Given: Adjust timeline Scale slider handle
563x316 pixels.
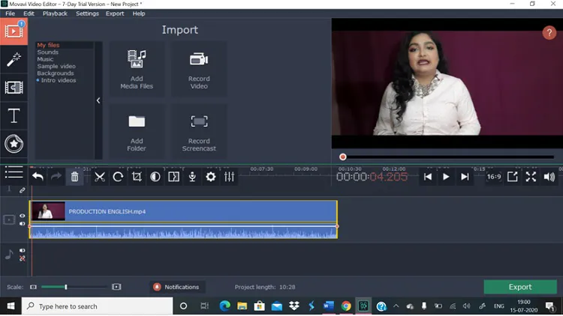Looking at the screenshot, I should pyautogui.click(x=66, y=287).
